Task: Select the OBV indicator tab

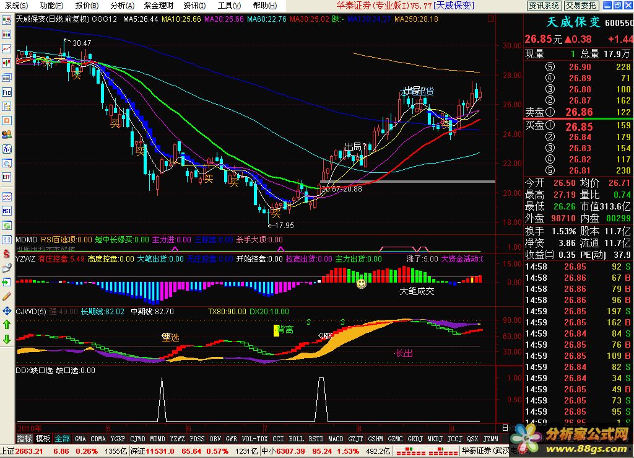Action: click(215, 439)
